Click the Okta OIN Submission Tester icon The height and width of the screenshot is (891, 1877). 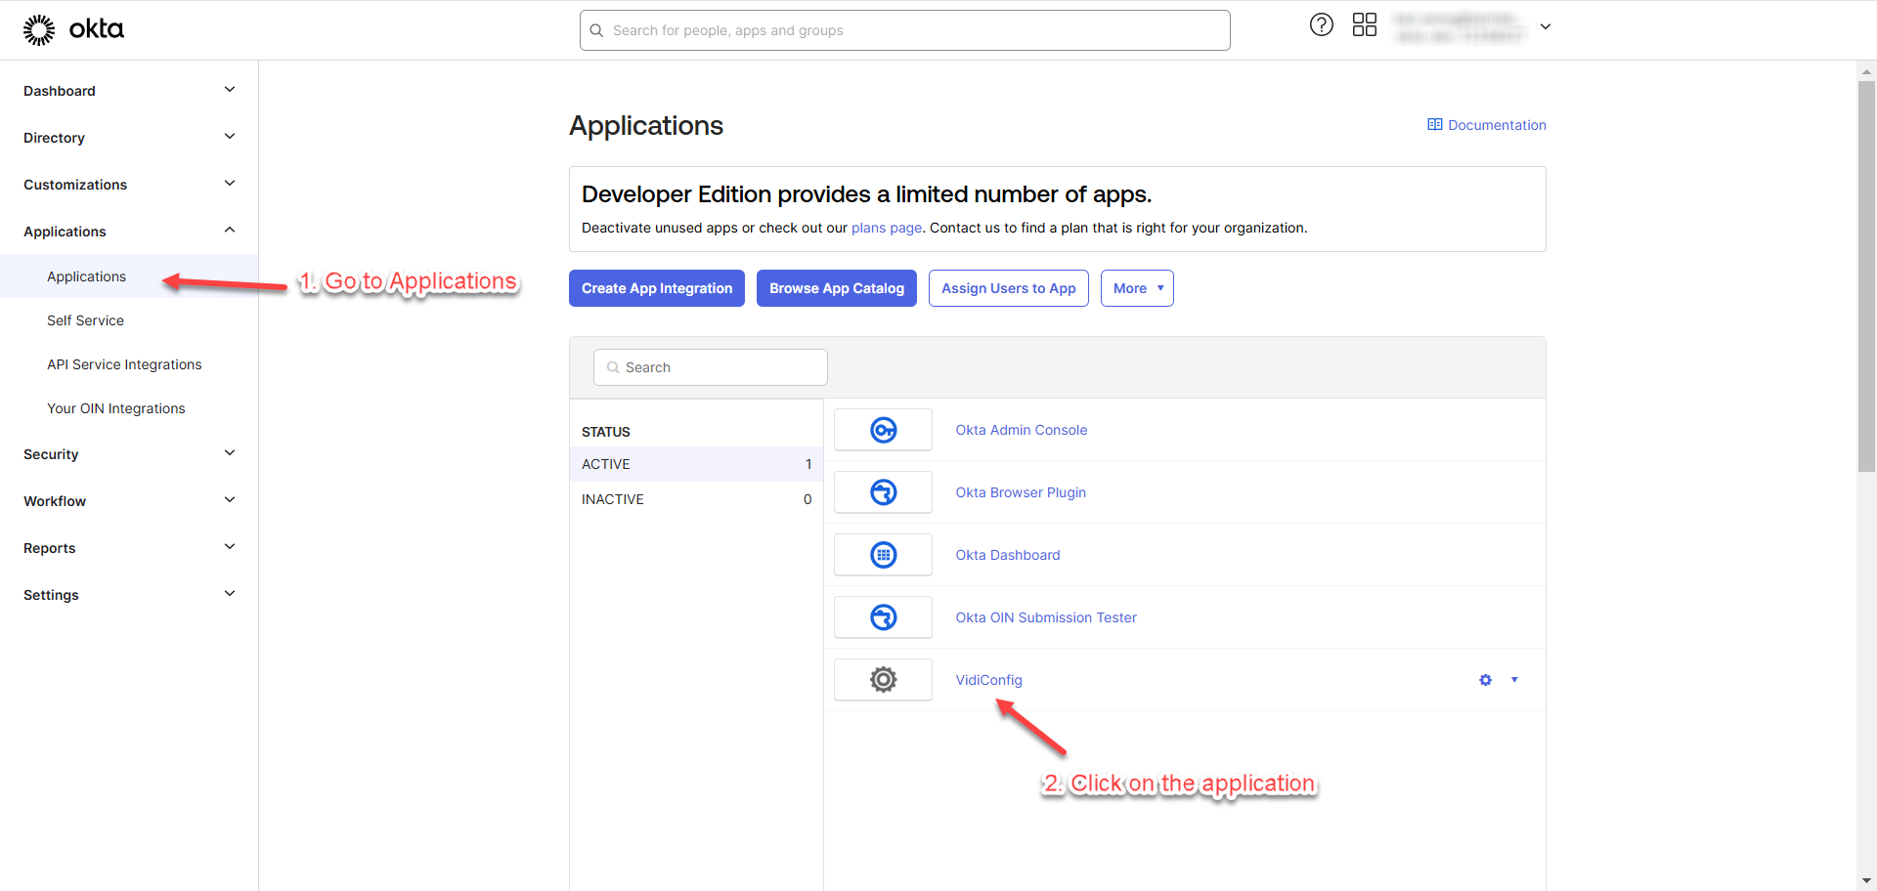(883, 617)
